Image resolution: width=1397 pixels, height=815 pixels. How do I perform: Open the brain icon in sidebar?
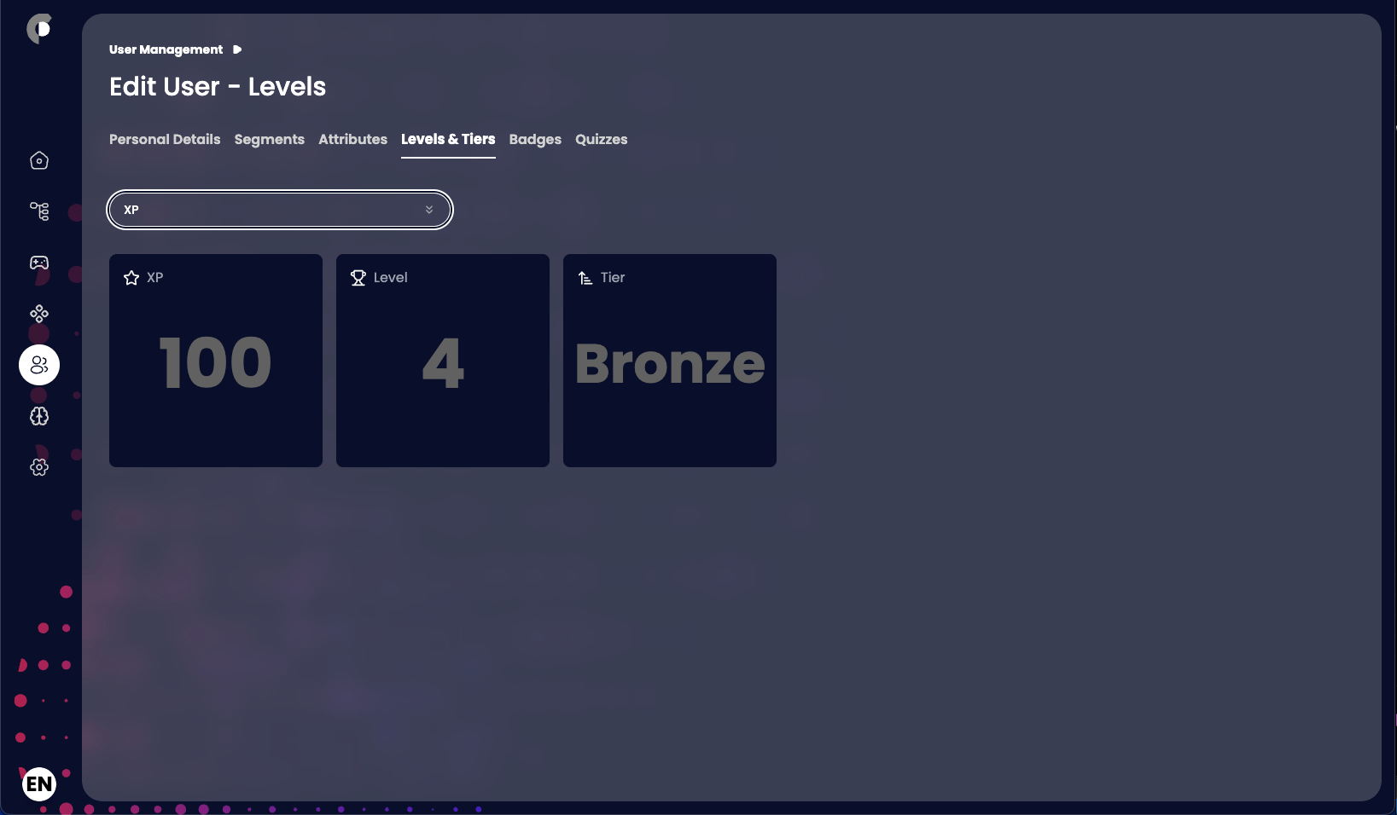point(39,416)
